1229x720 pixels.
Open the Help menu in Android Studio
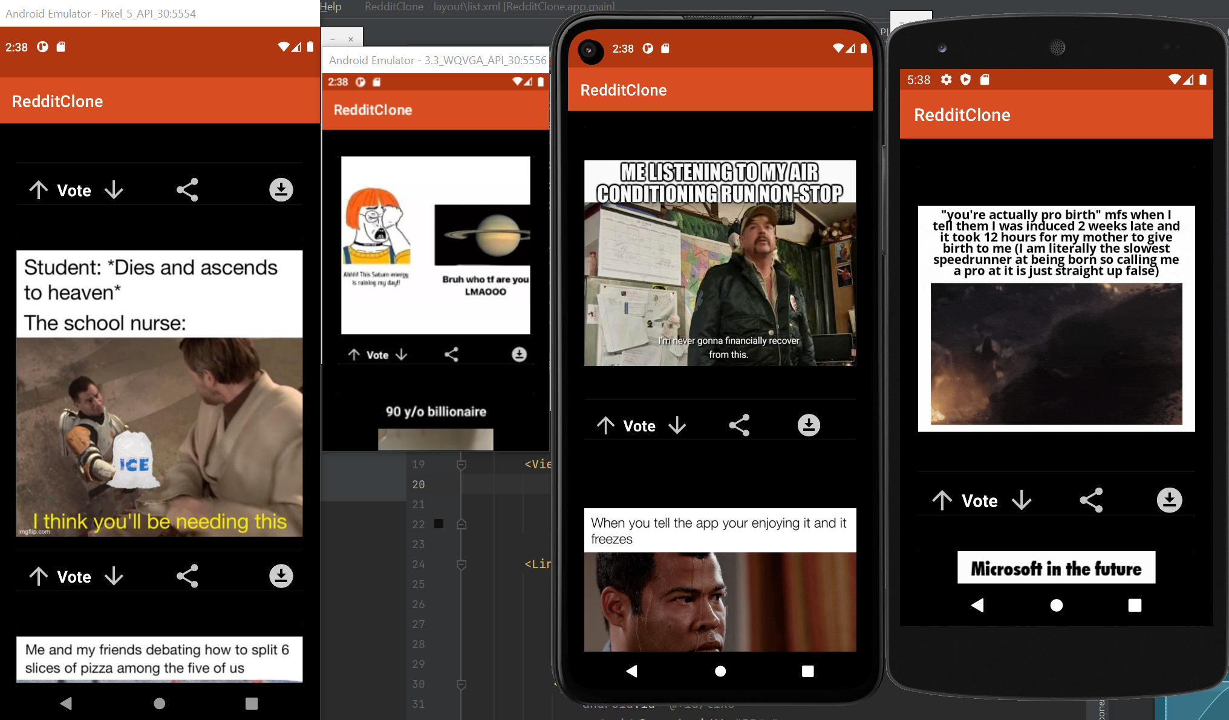[331, 7]
